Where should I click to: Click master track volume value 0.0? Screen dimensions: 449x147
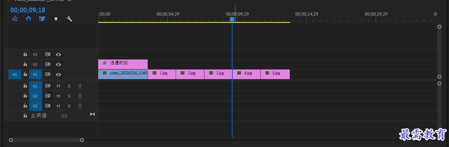tap(64, 116)
